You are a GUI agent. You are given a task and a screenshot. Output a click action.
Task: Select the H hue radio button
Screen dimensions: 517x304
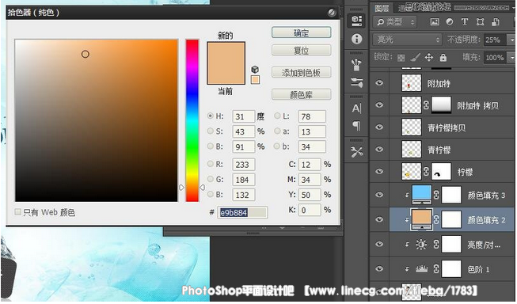(x=210, y=116)
